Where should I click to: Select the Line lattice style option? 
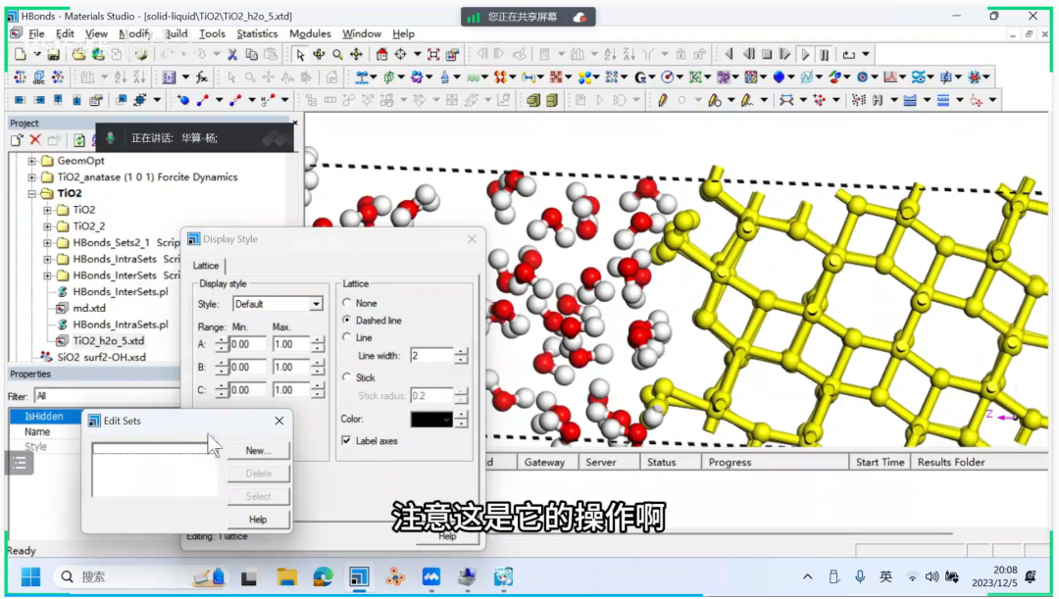pos(346,338)
